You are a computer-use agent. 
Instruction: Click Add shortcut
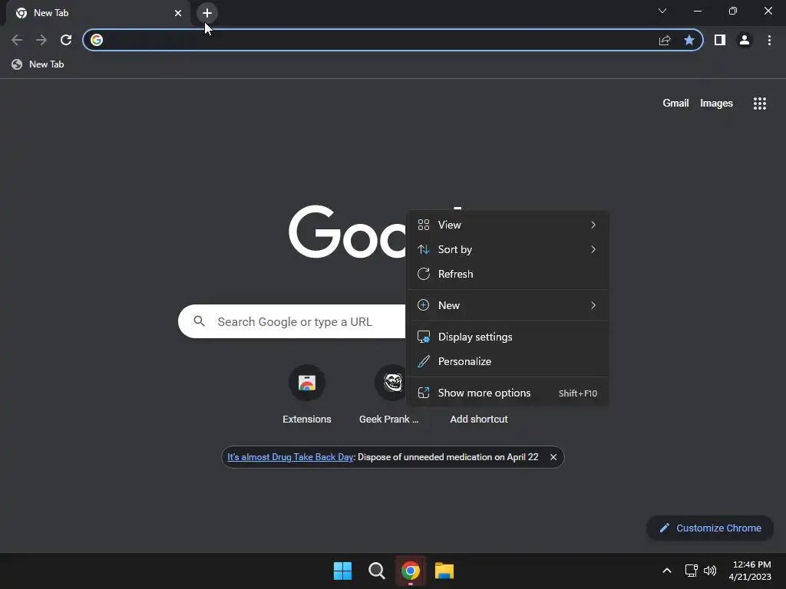pos(479,419)
